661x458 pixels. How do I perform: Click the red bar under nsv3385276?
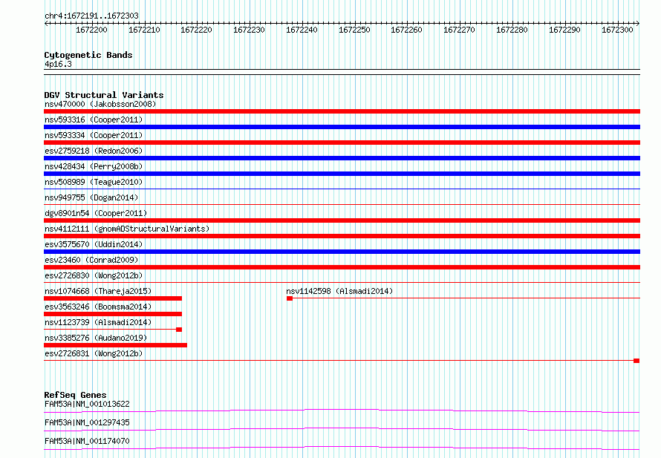(x=116, y=345)
